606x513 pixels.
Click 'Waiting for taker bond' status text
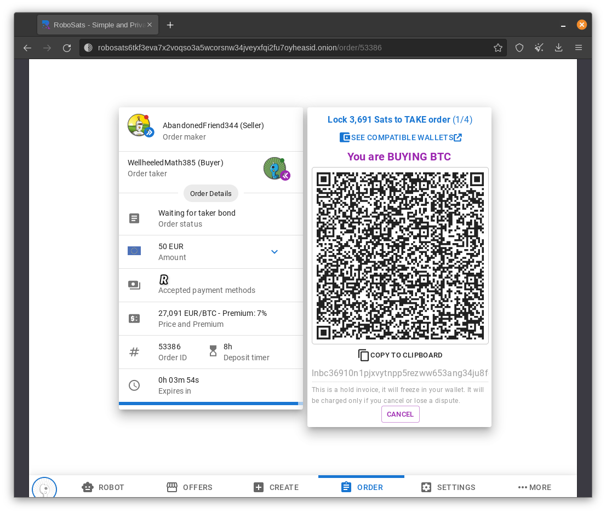[x=197, y=213]
